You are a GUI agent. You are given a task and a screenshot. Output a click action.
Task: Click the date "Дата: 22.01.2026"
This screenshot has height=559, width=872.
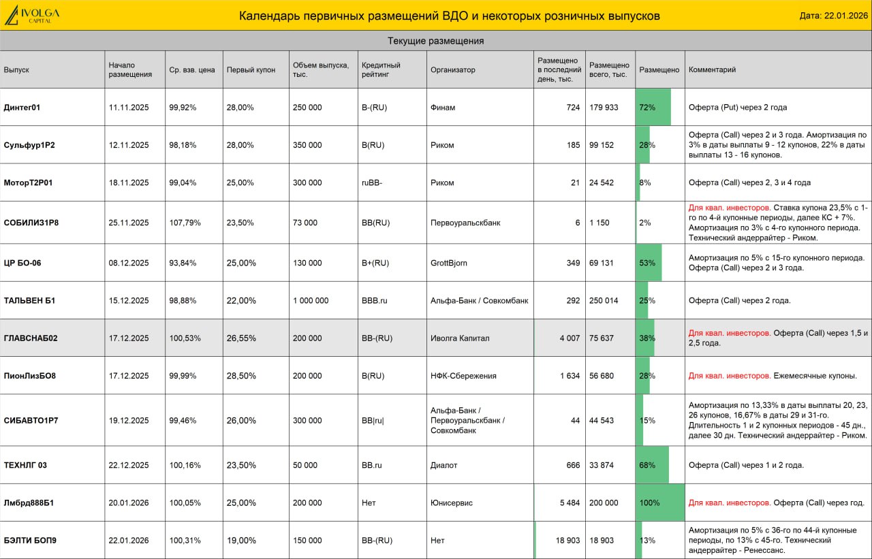point(833,16)
